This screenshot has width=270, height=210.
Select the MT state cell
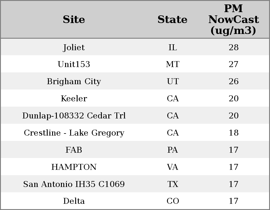pyautogui.click(x=173, y=64)
